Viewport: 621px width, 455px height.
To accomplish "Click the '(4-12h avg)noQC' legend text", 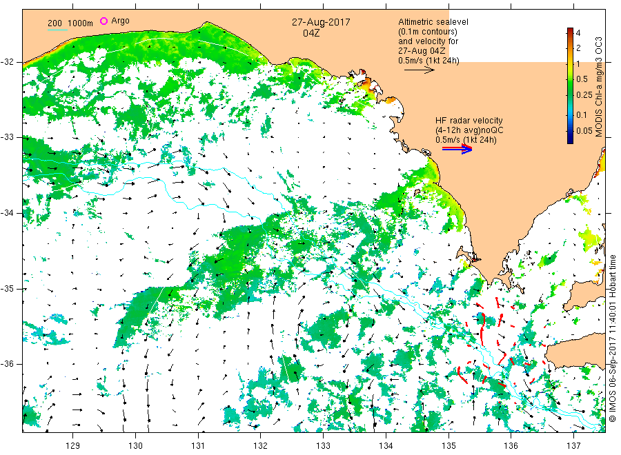I will click(469, 130).
